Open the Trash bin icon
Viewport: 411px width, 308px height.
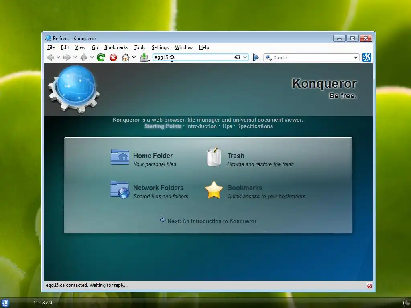pos(214,157)
